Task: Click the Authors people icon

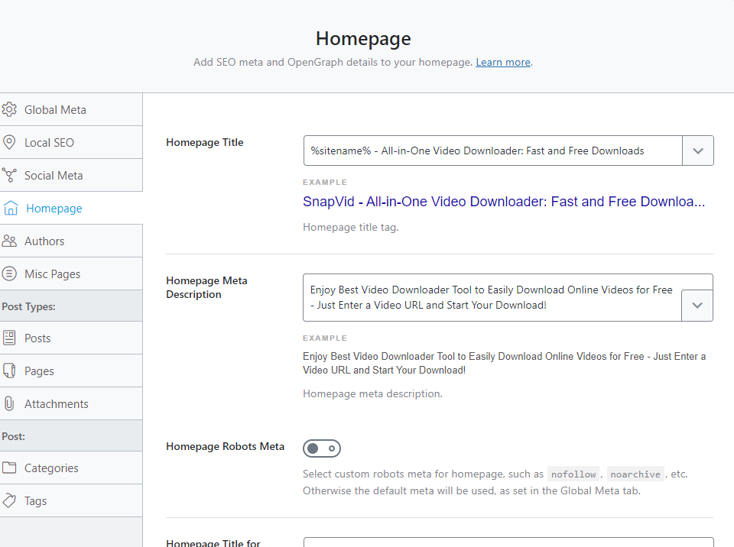Action: 9,241
